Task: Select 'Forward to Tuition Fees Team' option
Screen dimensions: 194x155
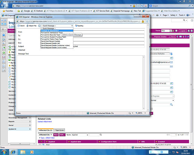Action: (52, 39)
